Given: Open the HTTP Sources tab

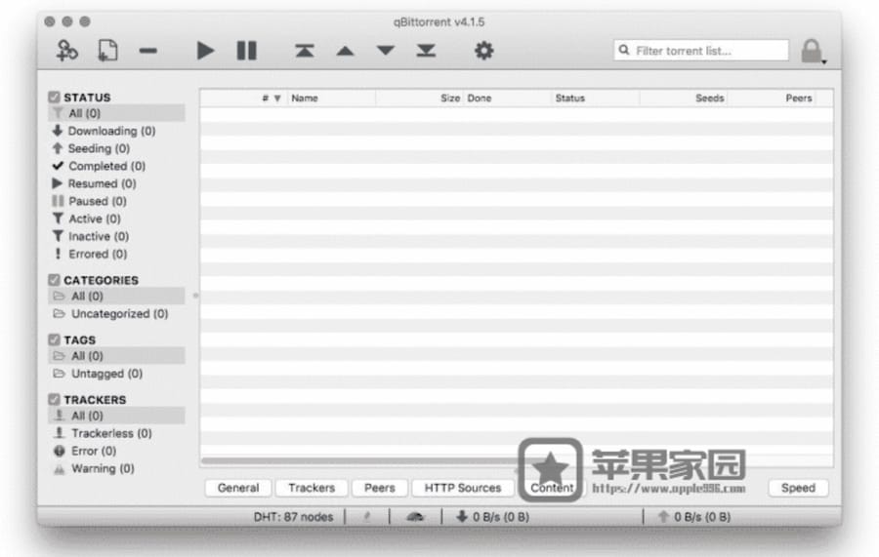Looking at the screenshot, I should (x=463, y=488).
